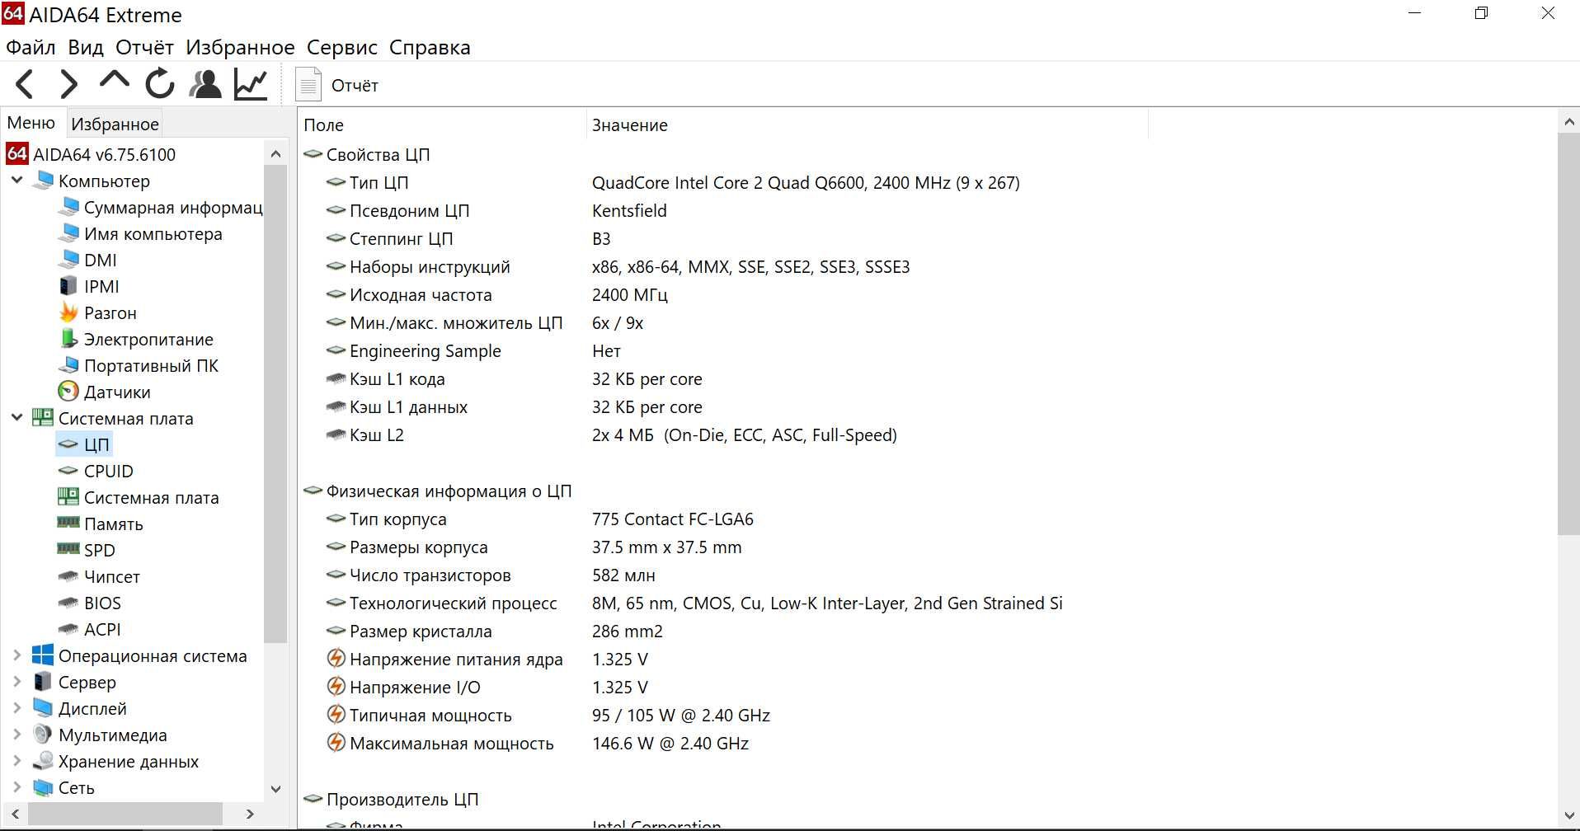Click the tree pane scroll-right arrow
This screenshot has height=831, width=1580.
point(250,814)
